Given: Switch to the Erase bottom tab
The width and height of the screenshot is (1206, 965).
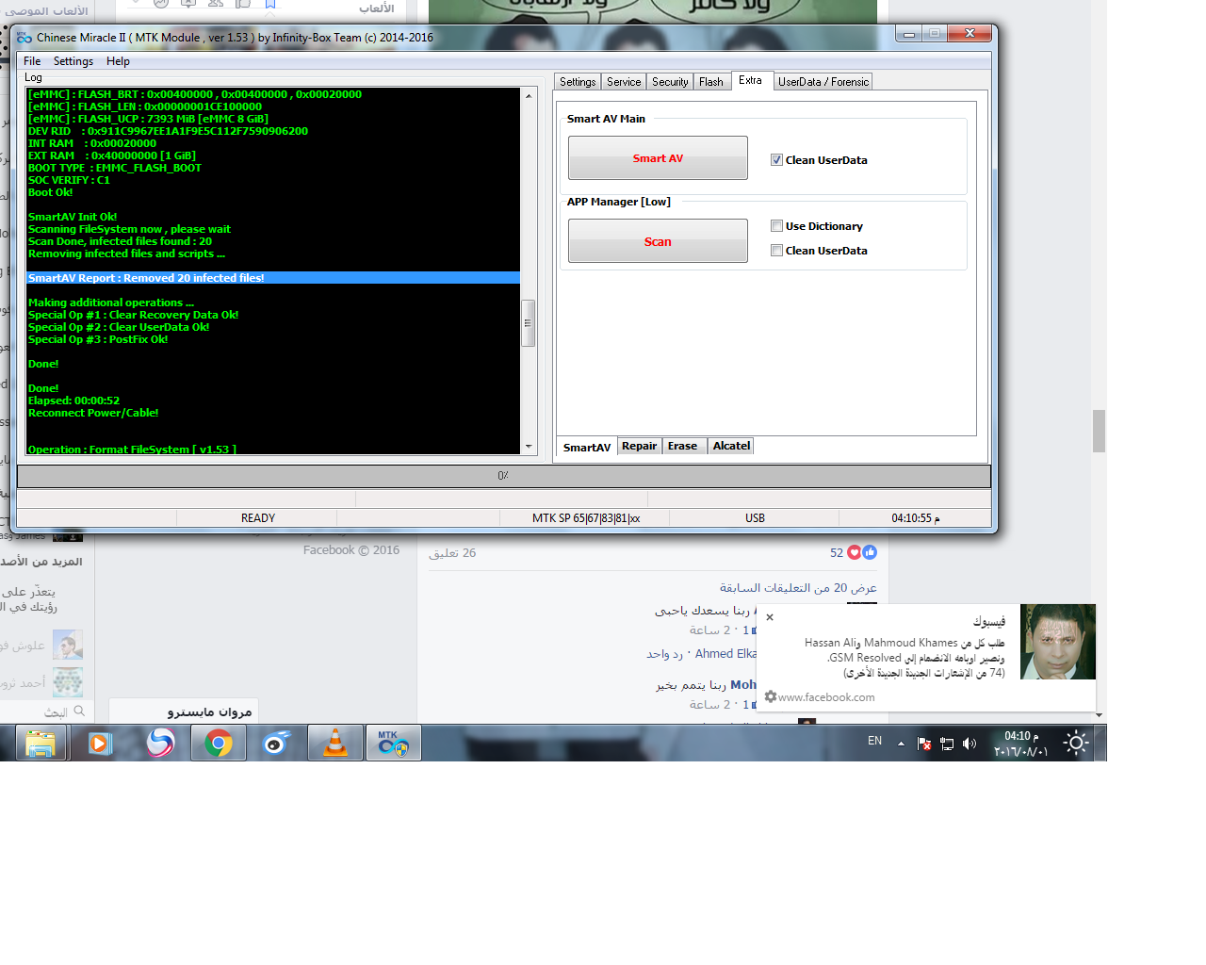Looking at the screenshot, I should 683,446.
